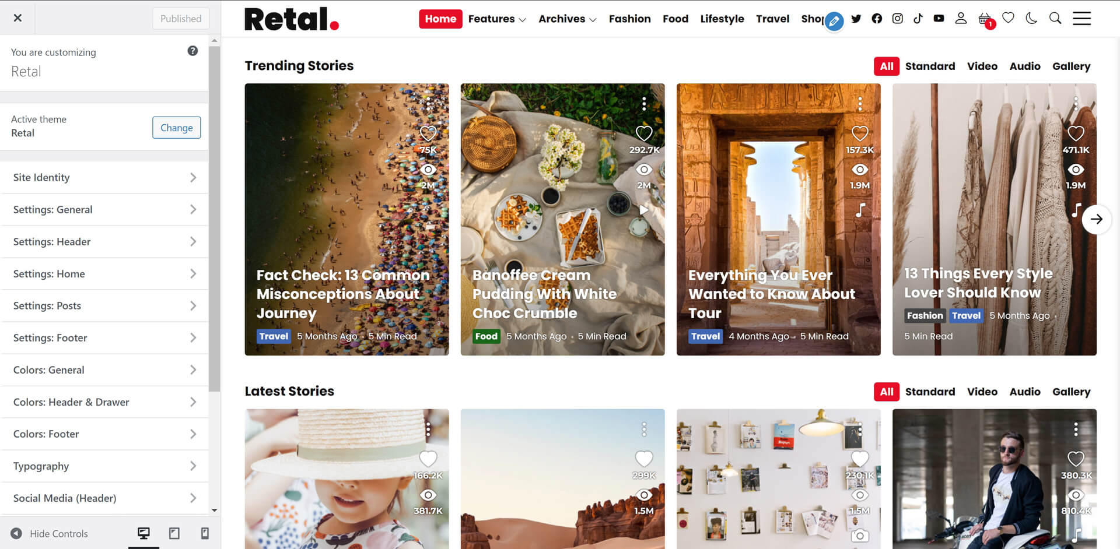Click the next arrow on Trending Stories slider
Image resolution: width=1120 pixels, height=549 pixels.
1097,219
